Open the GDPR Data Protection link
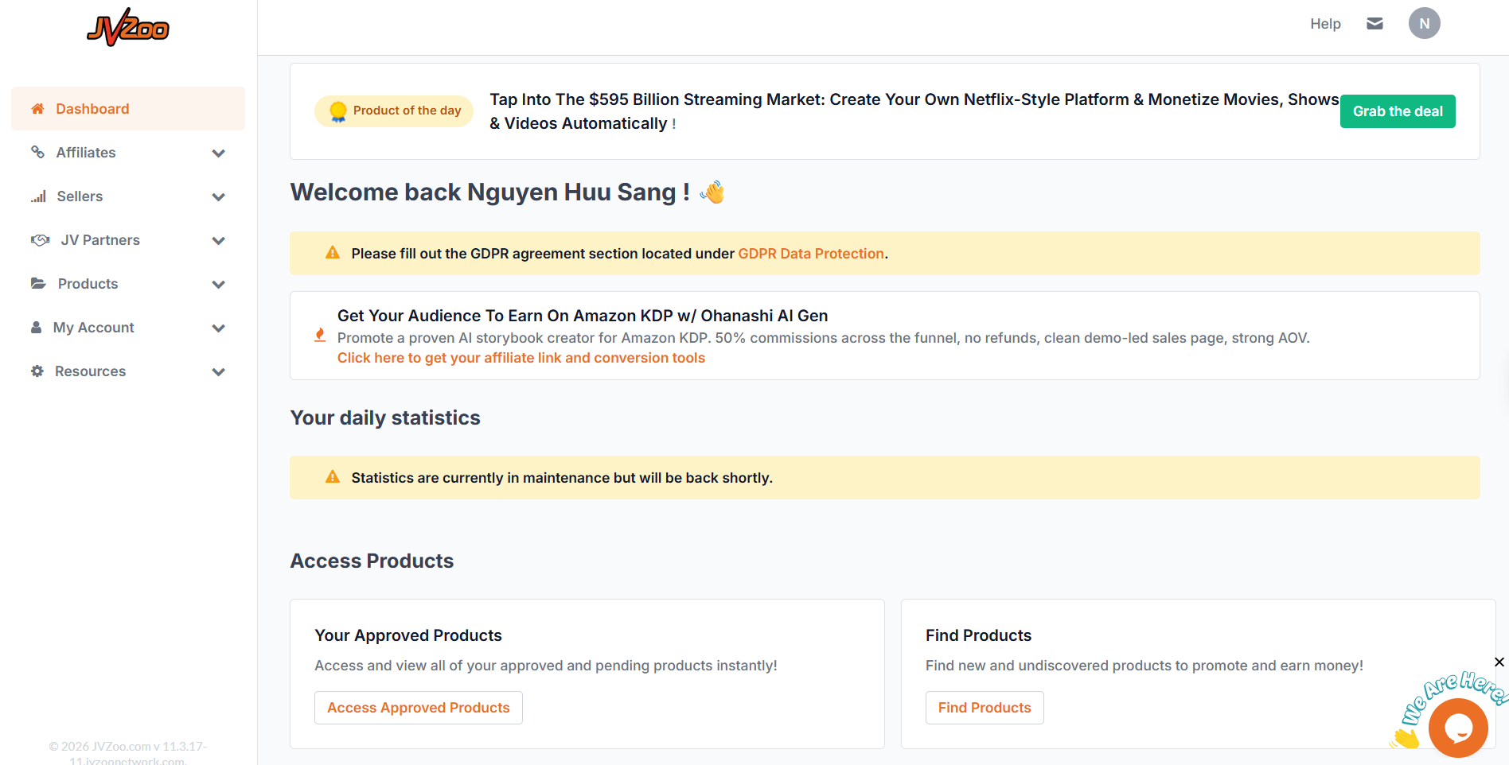This screenshot has height=765, width=1509. [811, 254]
